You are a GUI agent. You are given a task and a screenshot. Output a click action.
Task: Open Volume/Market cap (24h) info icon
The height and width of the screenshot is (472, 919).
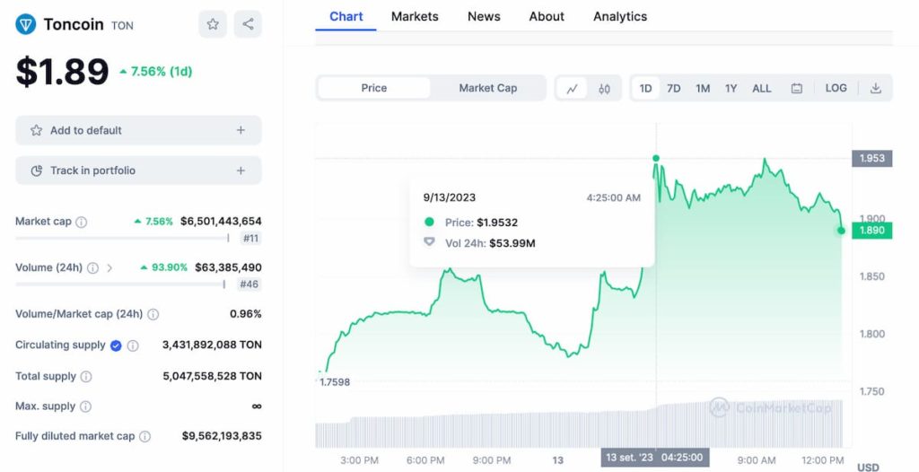153,314
